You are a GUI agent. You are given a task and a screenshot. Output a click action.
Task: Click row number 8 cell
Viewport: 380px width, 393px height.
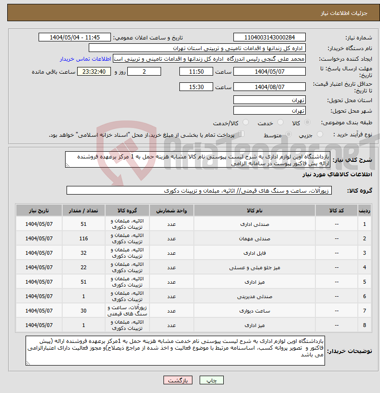pyautogui.click(x=364, y=325)
